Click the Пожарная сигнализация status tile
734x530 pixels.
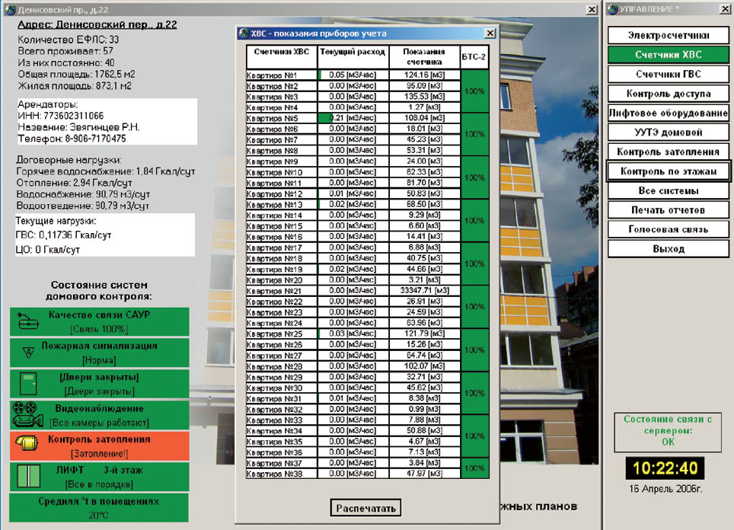pos(99,353)
